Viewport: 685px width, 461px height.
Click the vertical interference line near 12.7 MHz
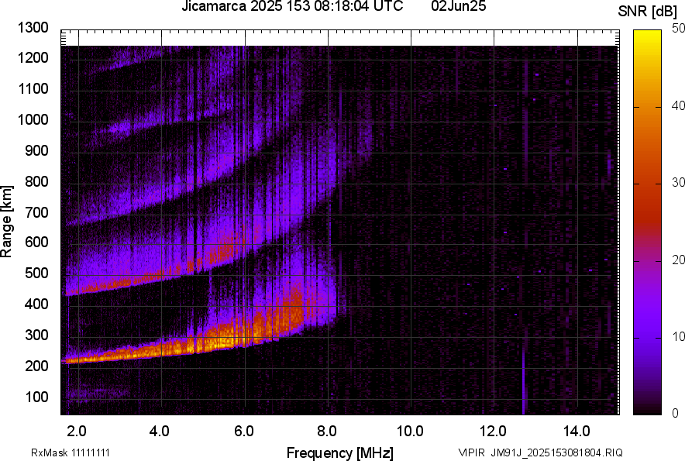[523, 380]
